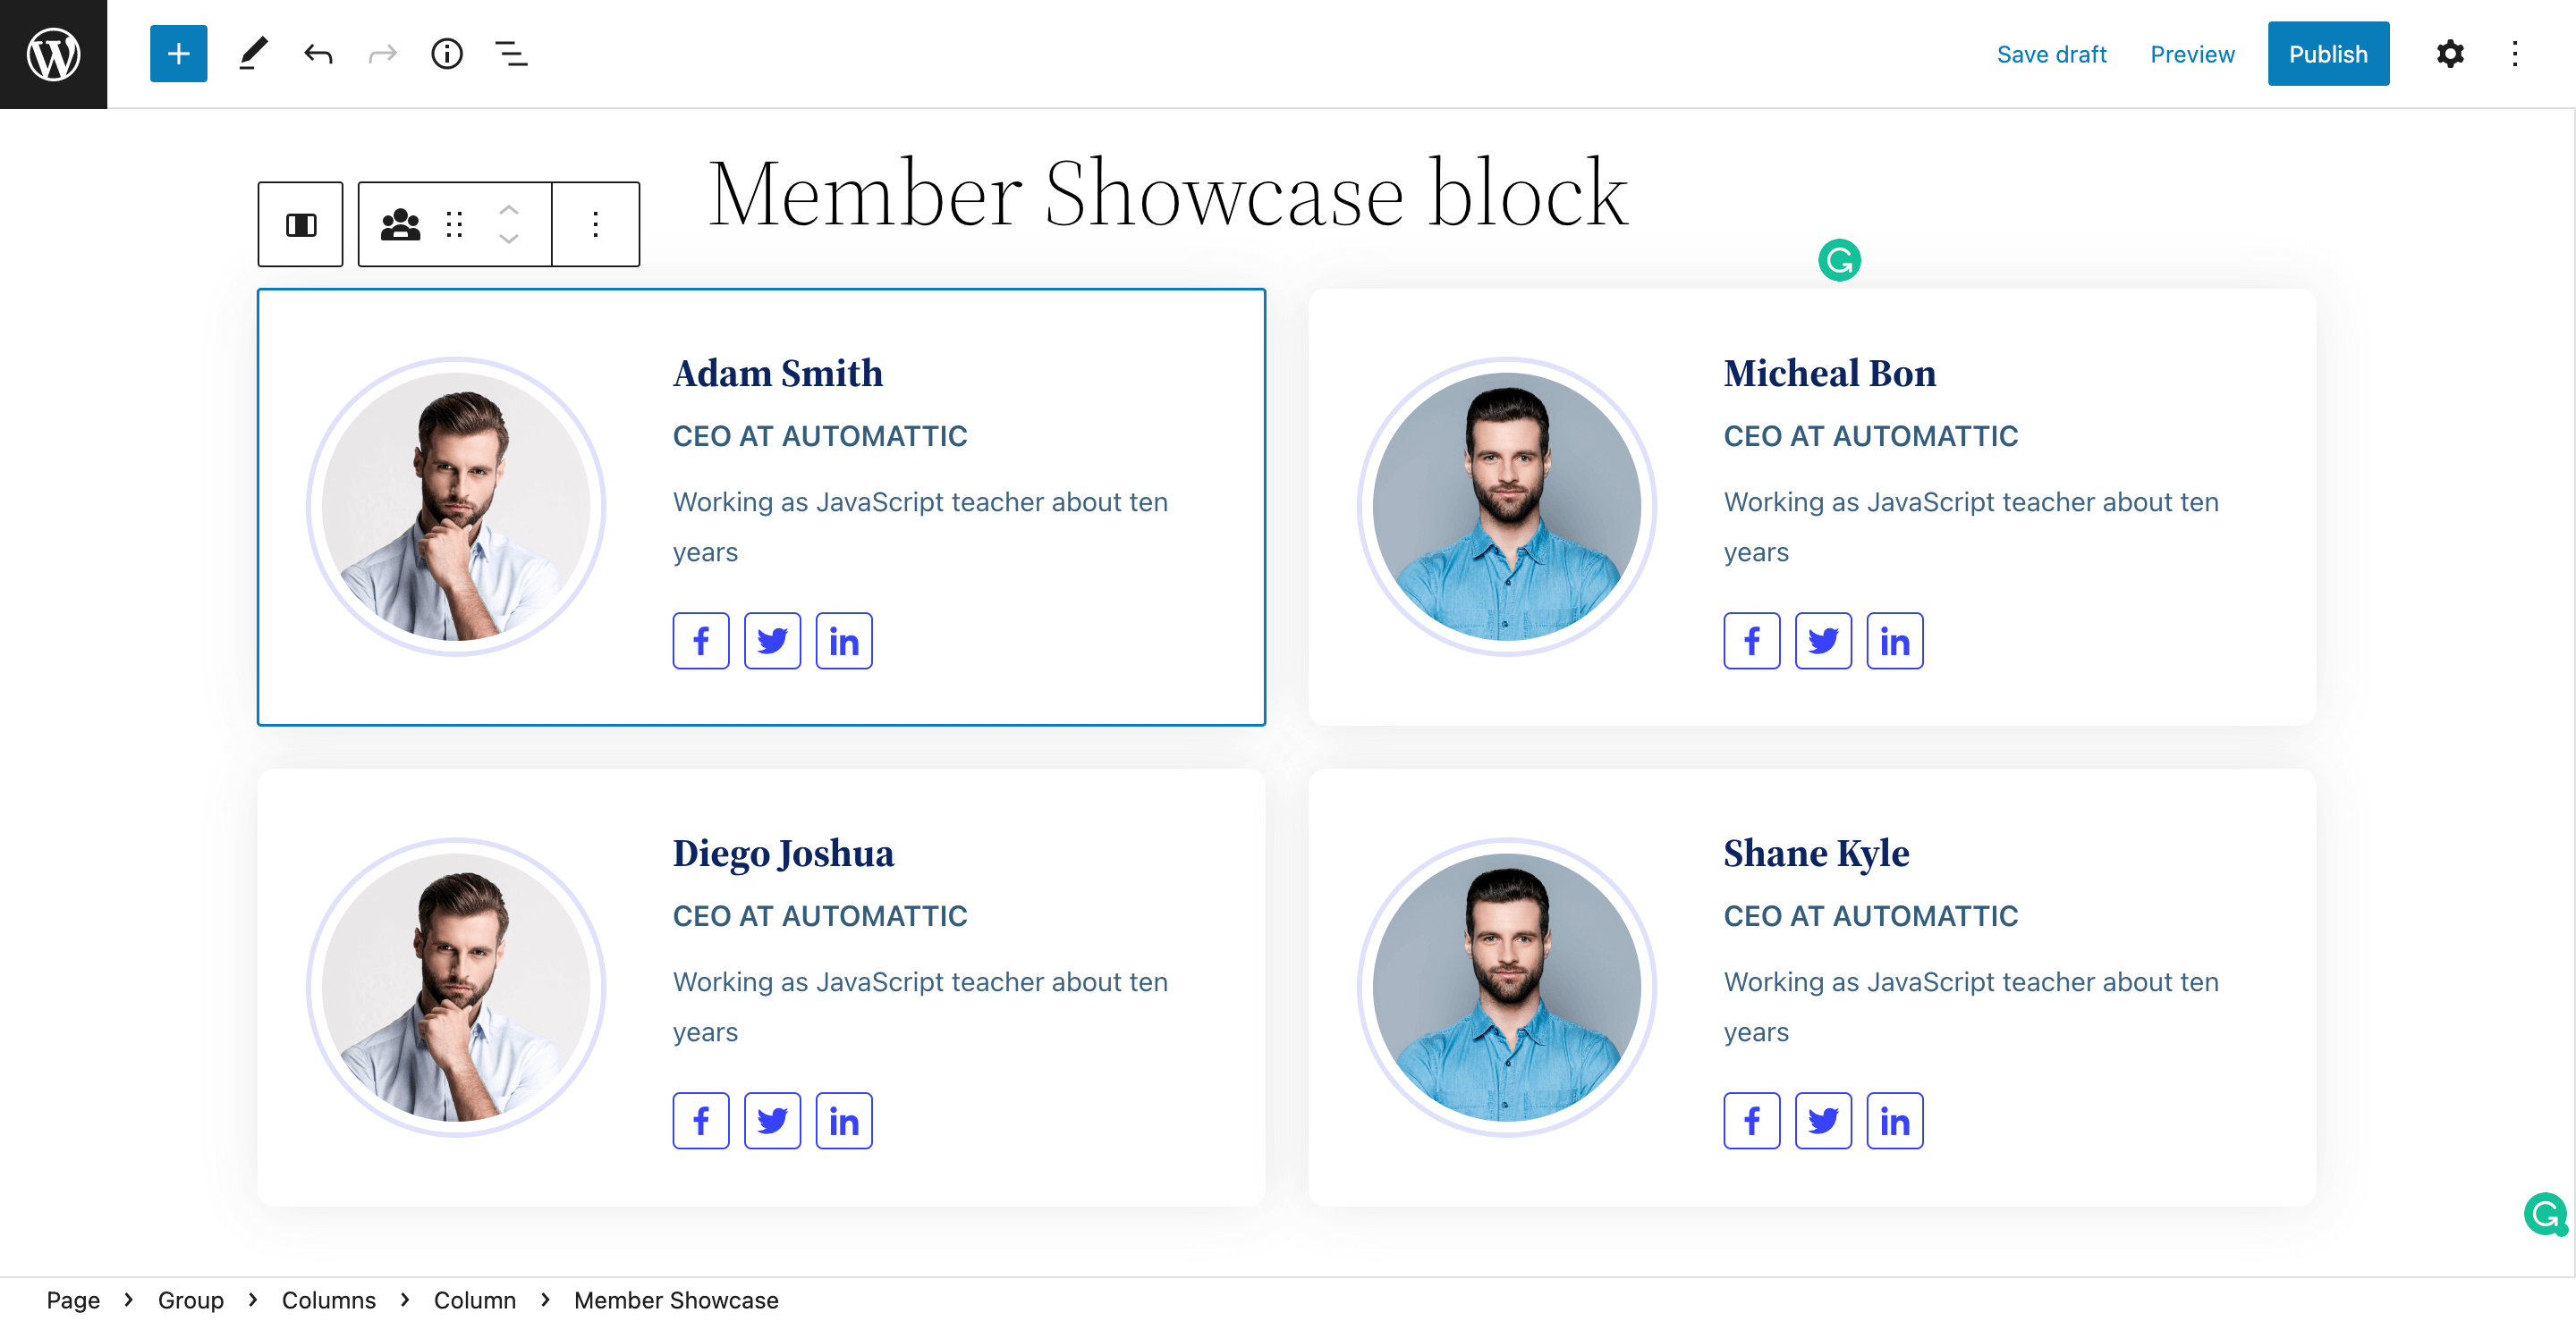Select Columns in the breadcrumb bar
This screenshot has width=2576, height=1321.
[328, 1300]
